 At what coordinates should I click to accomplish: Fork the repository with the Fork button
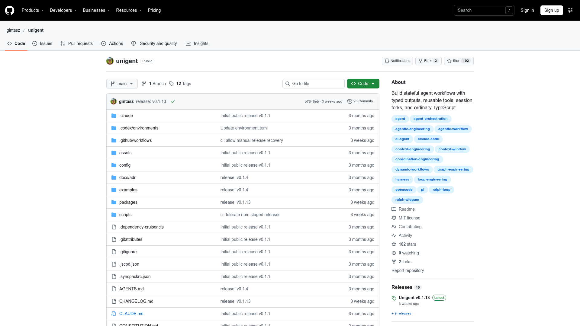[x=428, y=61]
